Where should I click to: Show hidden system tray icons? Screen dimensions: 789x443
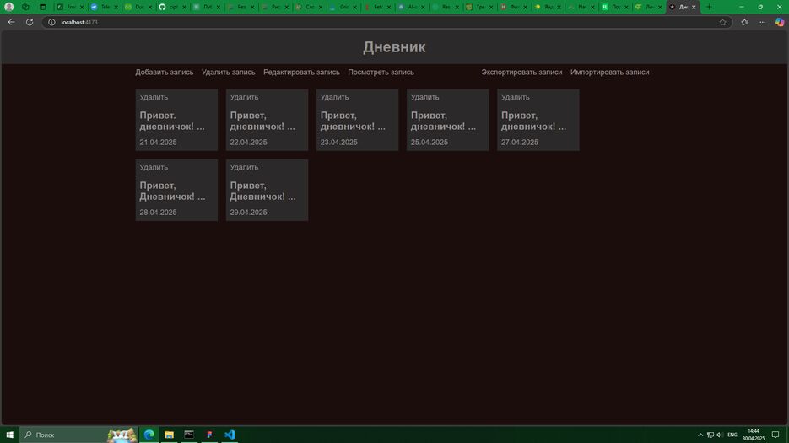click(700, 435)
